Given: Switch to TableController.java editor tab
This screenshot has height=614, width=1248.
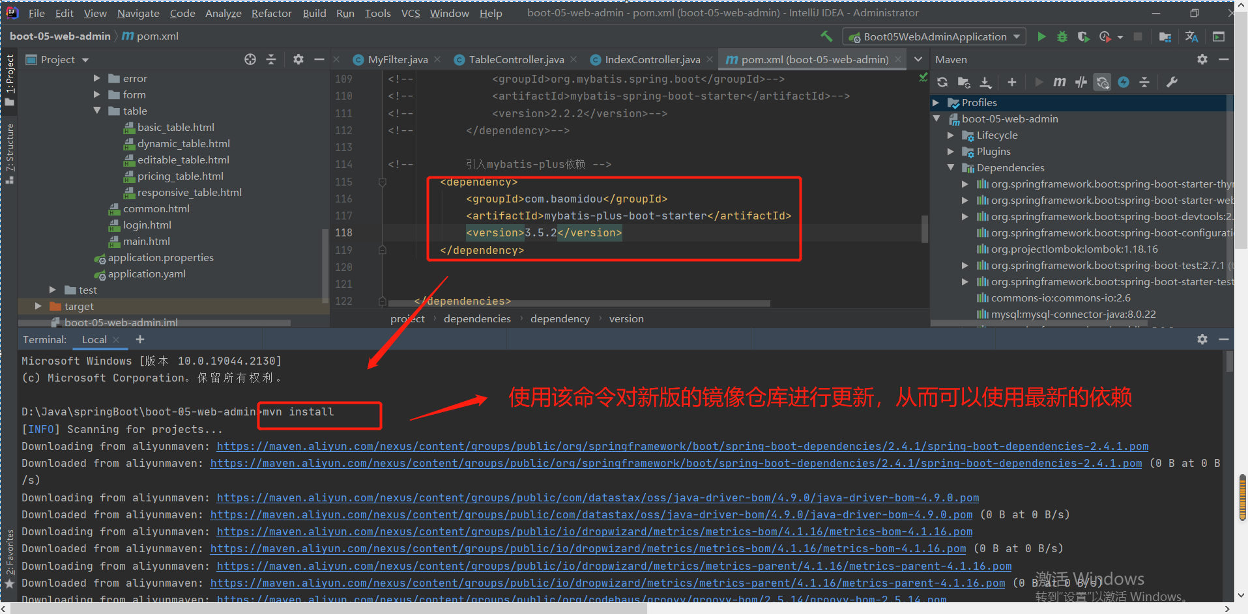Looking at the screenshot, I should [516, 59].
